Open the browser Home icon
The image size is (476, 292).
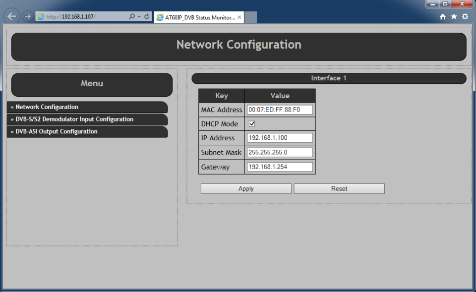443,17
